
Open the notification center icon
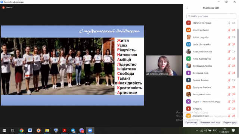point(233,131)
